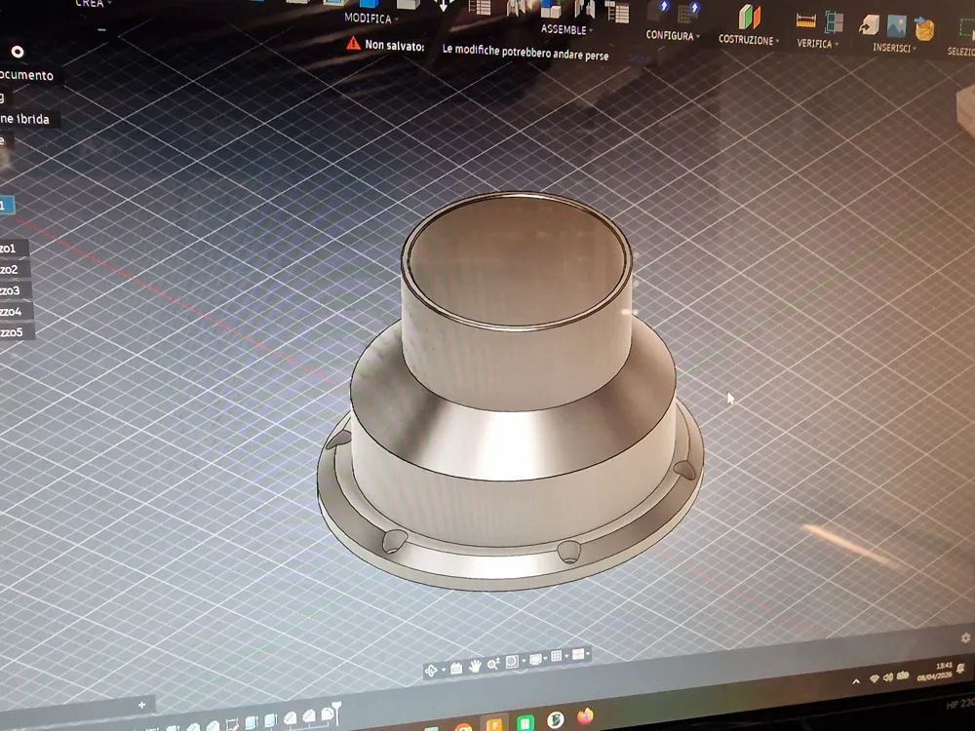The height and width of the screenshot is (731, 975).
Task: Click the insert mesh icon in INSERISCI
Action: click(x=924, y=29)
